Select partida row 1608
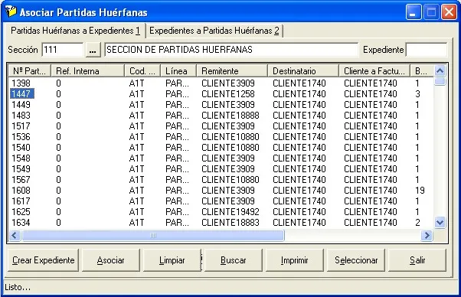 pos(221,191)
